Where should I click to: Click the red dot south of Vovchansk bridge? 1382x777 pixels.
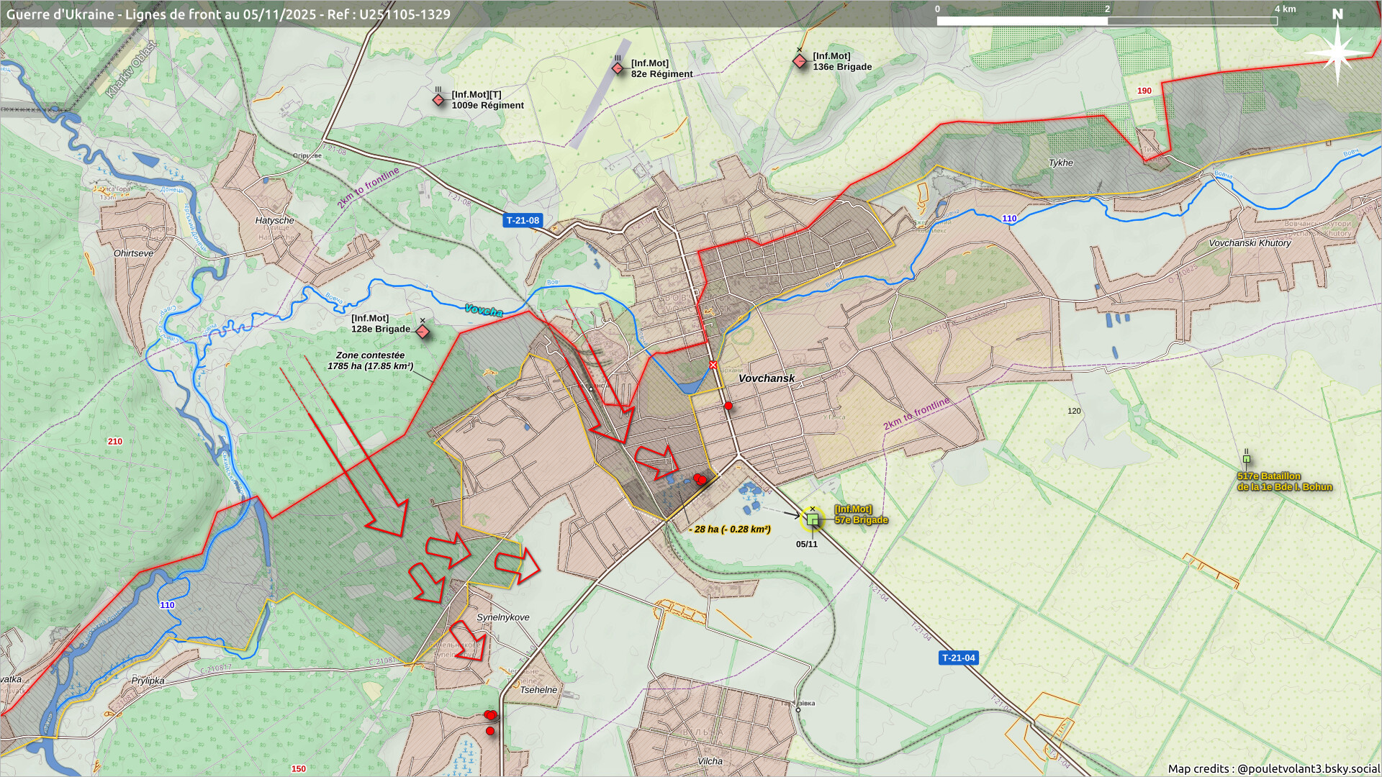728,406
